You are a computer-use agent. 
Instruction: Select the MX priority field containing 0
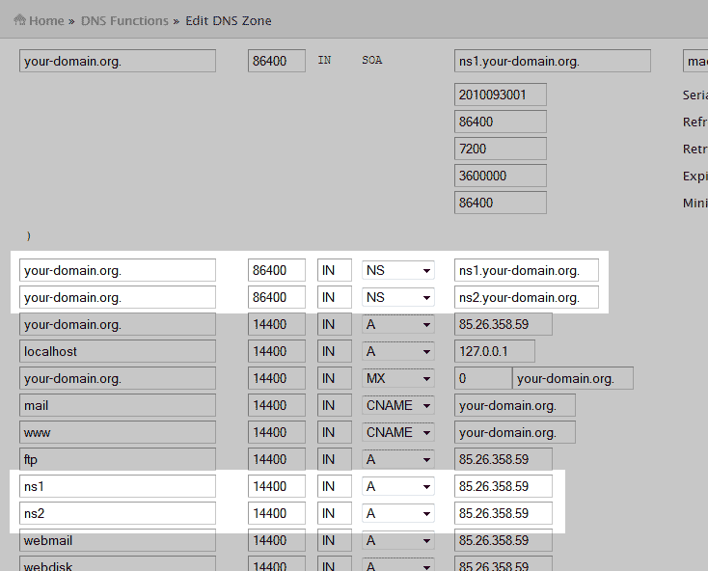tap(482, 378)
